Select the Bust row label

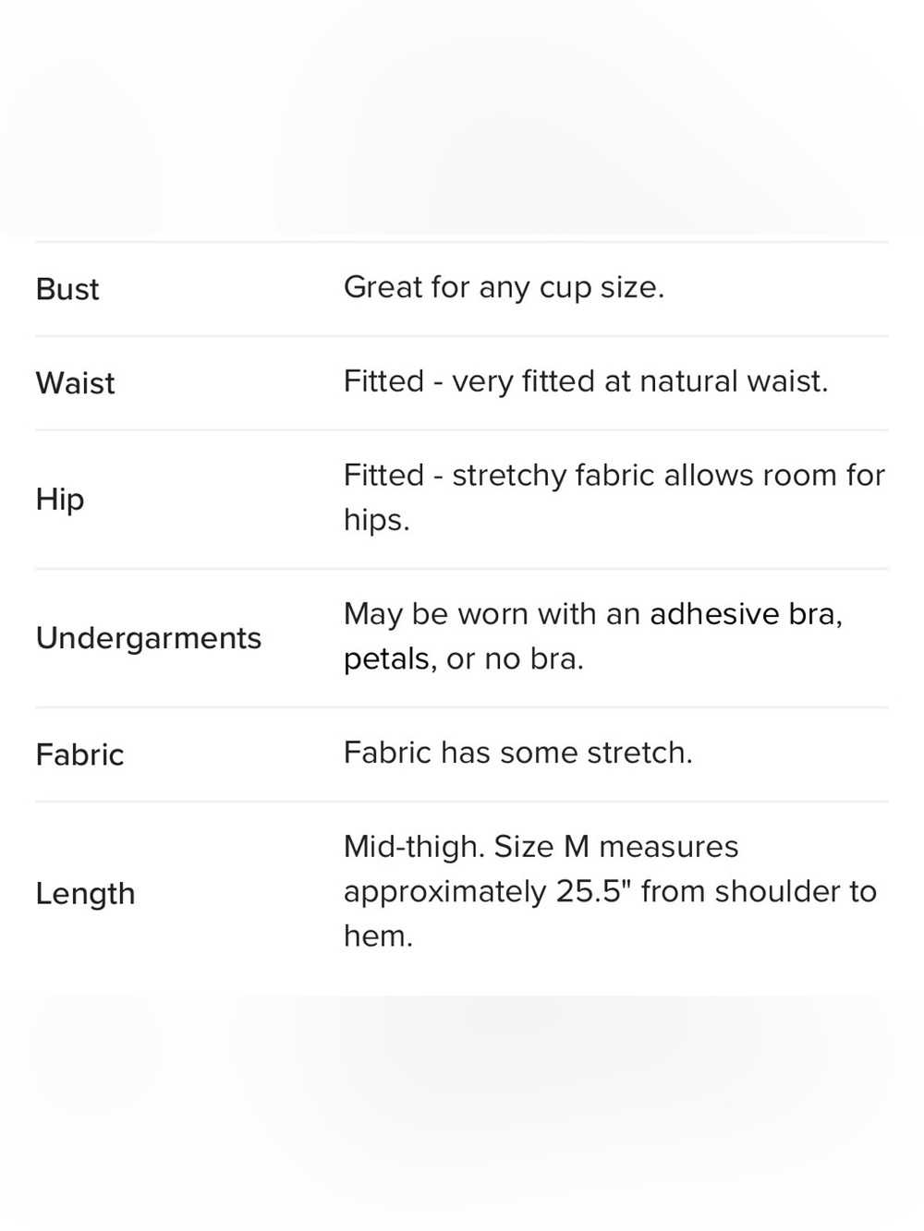point(67,289)
